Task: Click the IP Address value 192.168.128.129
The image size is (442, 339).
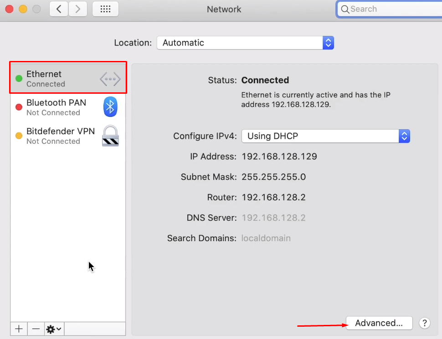Action: tap(279, 157)
